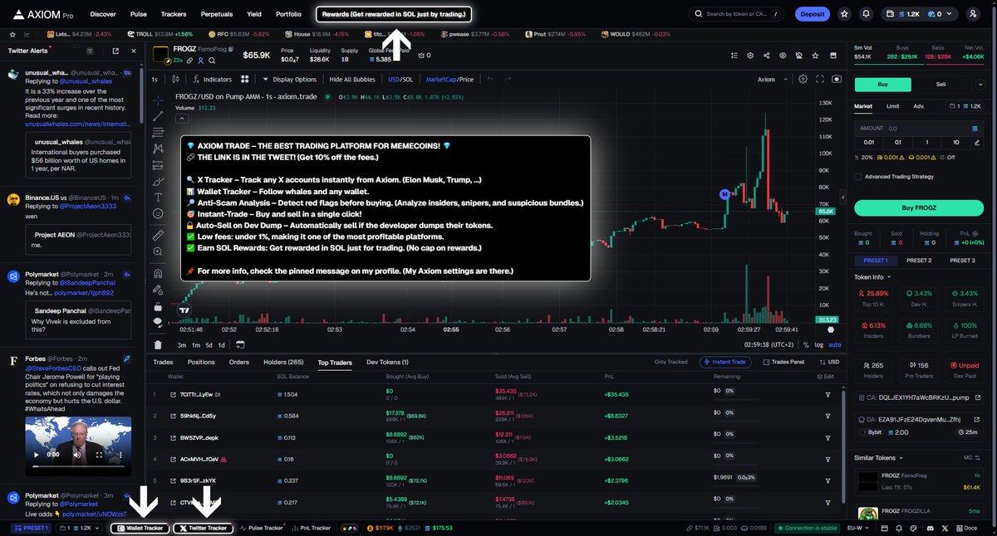Toggle log scale on chart
This screenshot has height=536, width=997.
[820, 344]
